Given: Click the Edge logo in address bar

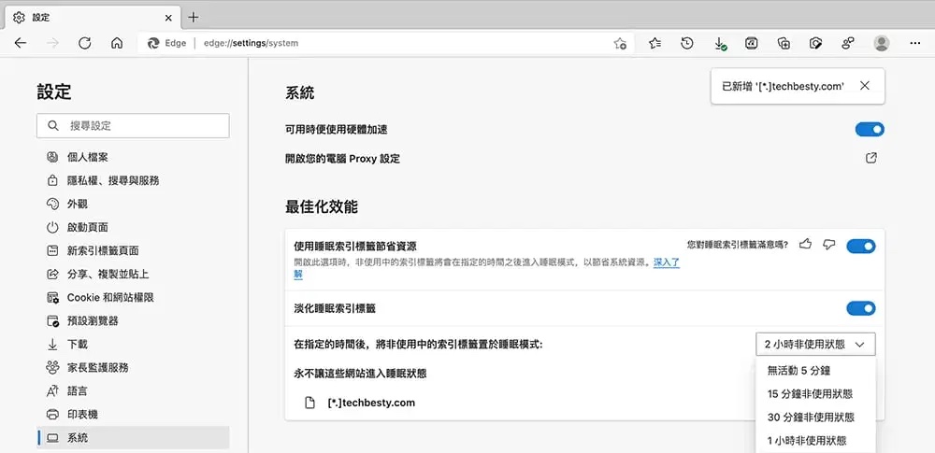Looking at the screenshot, I should (x=154, y=43).
